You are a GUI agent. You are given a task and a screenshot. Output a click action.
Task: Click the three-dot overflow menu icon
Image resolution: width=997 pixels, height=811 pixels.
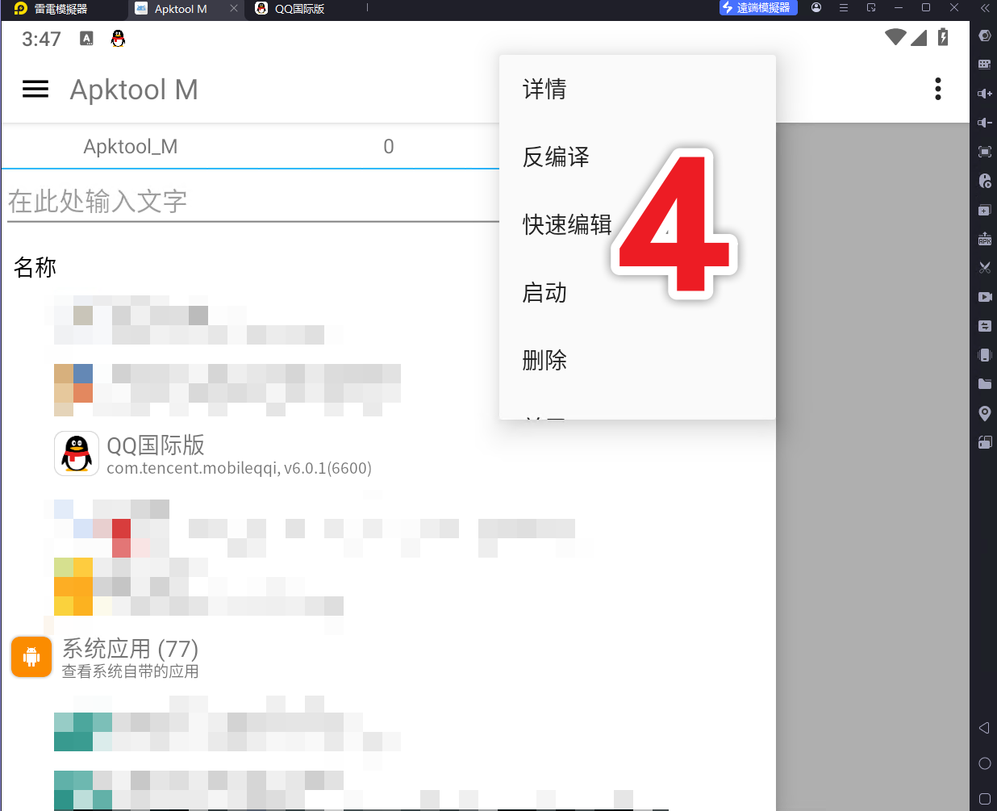[937, 89]
